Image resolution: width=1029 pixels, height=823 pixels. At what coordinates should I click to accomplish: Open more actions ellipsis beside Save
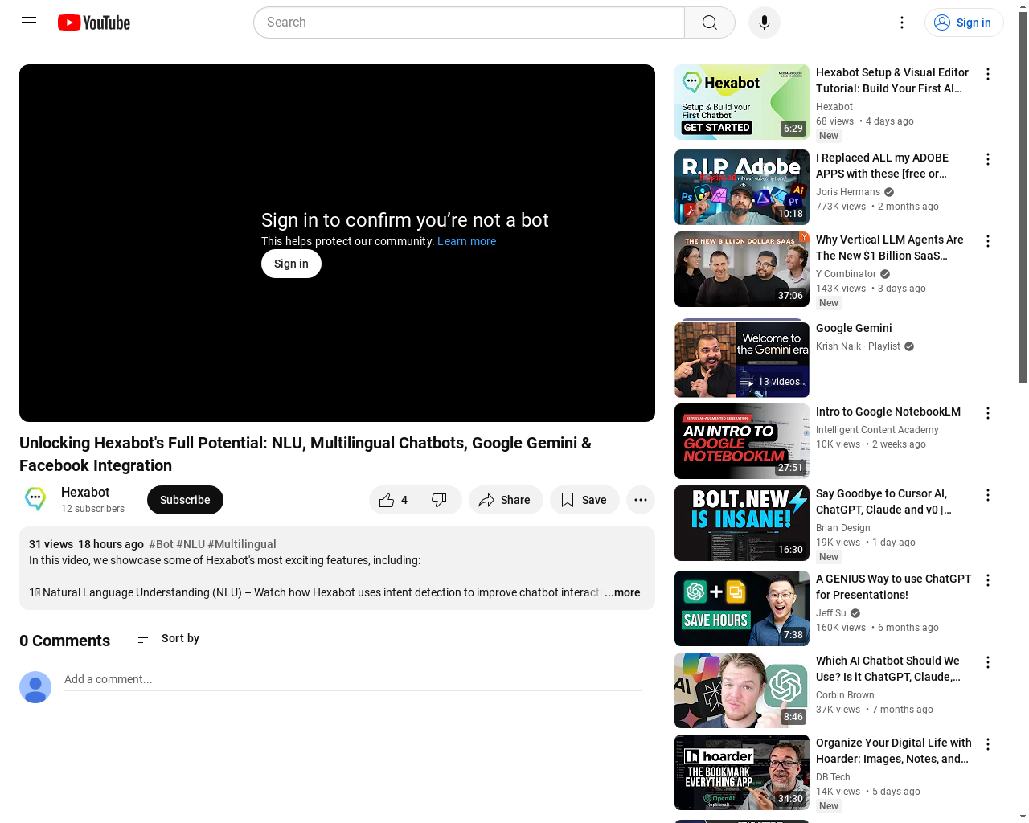[x=641, y=500]
